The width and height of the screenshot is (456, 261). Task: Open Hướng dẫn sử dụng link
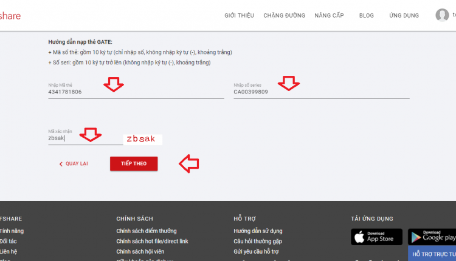coord(258,231)
